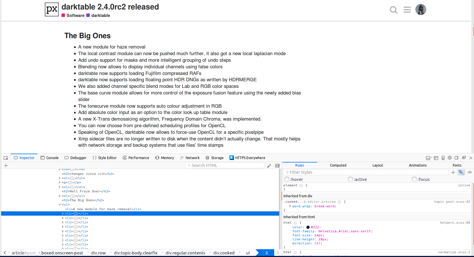Open normalize.scss:1 source link
This screenshot has height=257, width=474.
(454, 252)
